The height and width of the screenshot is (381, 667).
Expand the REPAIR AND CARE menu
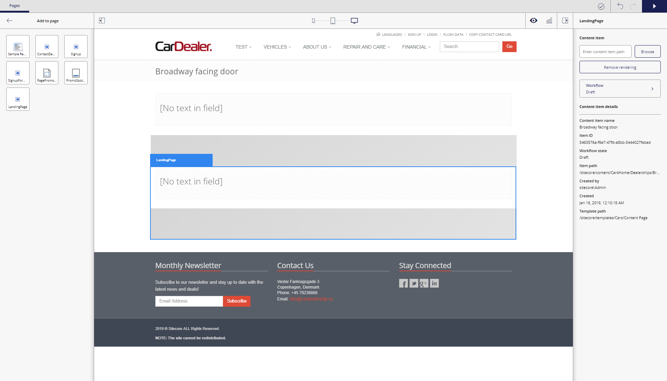pyautogui.click(x=367, y=47)
